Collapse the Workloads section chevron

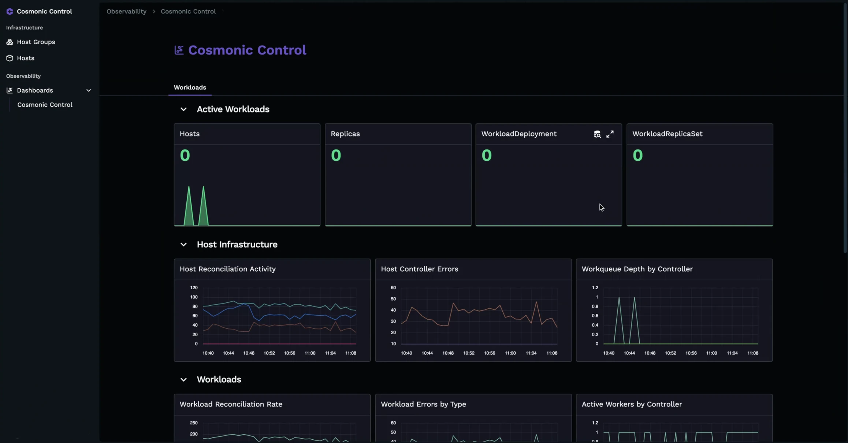(x=183, y=380)
